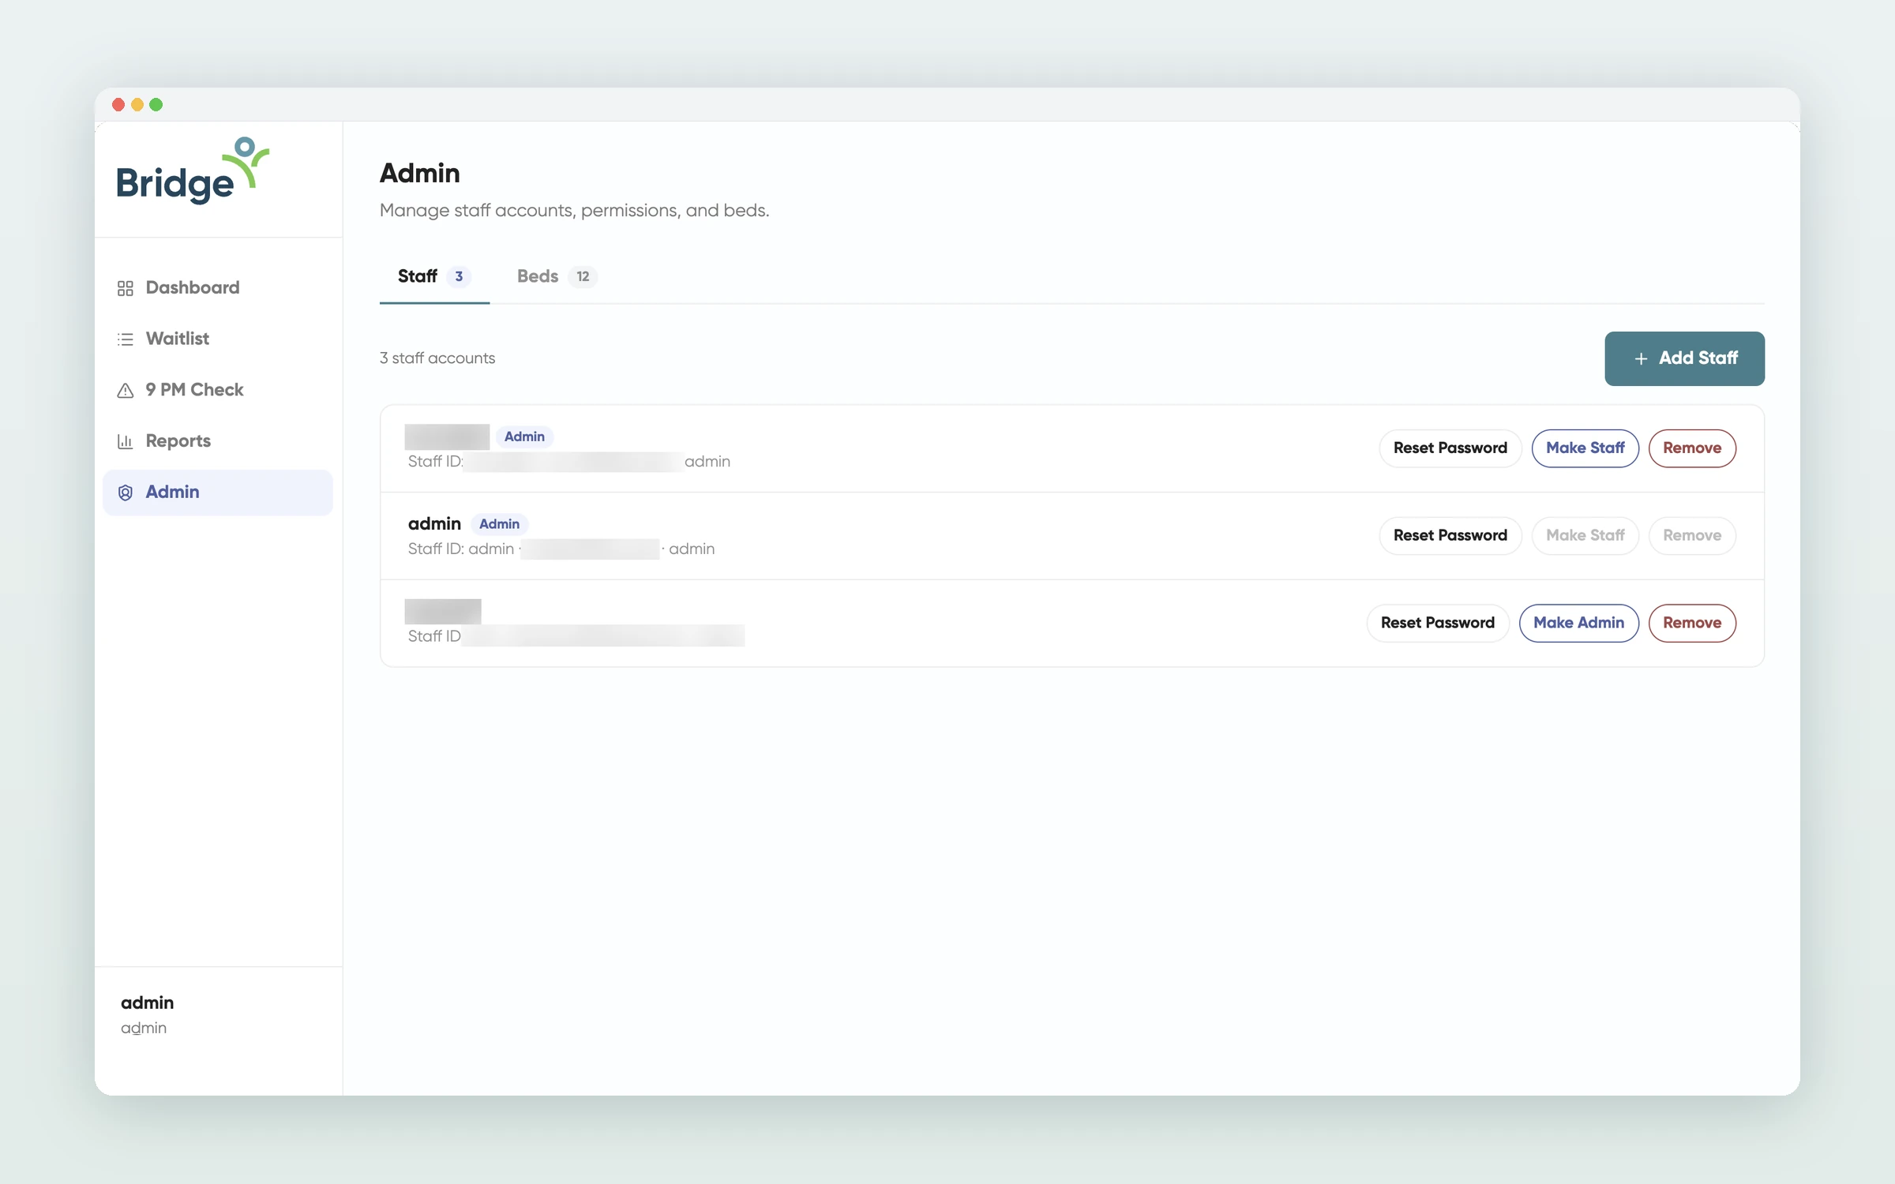Select the Admin sidebar item
Viewport: 1895px width, 1184px height.
coord(218,493)
